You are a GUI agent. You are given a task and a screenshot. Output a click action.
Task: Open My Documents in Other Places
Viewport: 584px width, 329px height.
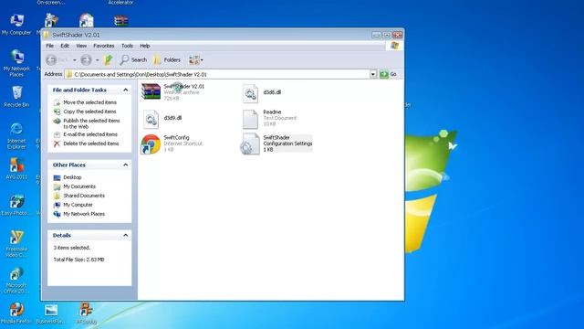pyautogui.click(x=79, y=186)
